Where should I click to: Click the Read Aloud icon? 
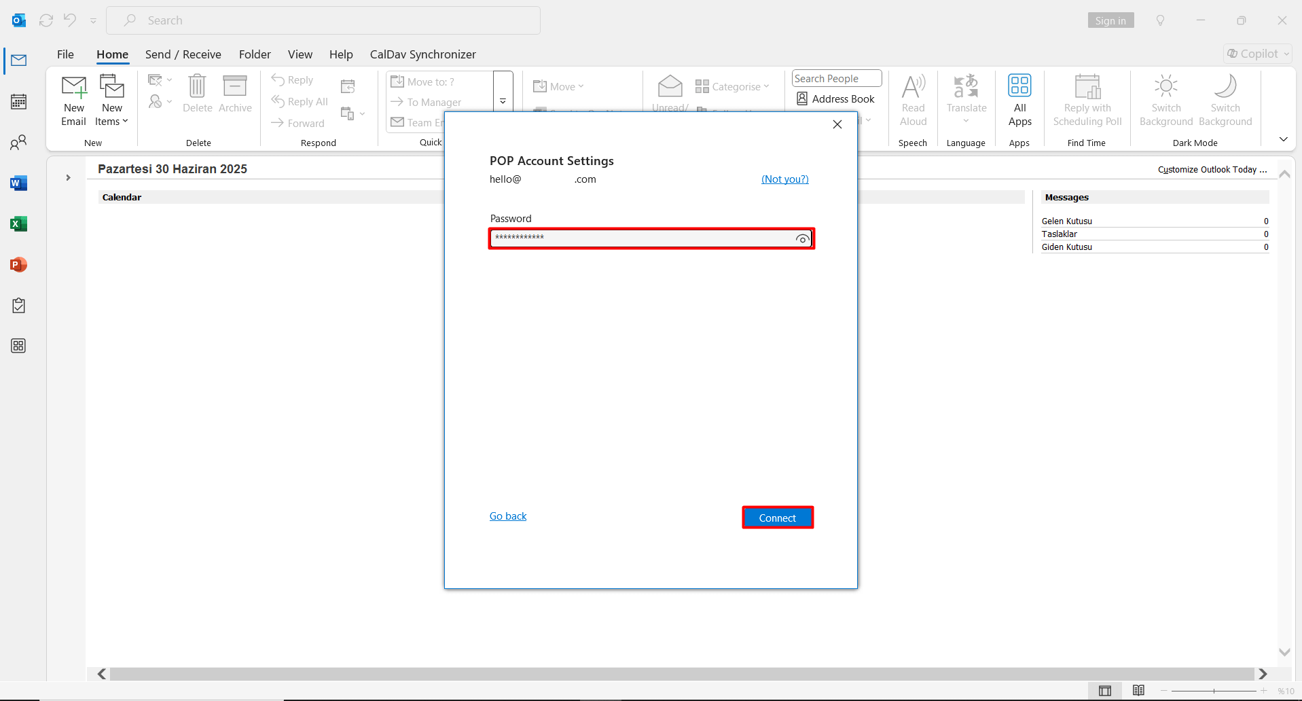[x=914, y=101]
